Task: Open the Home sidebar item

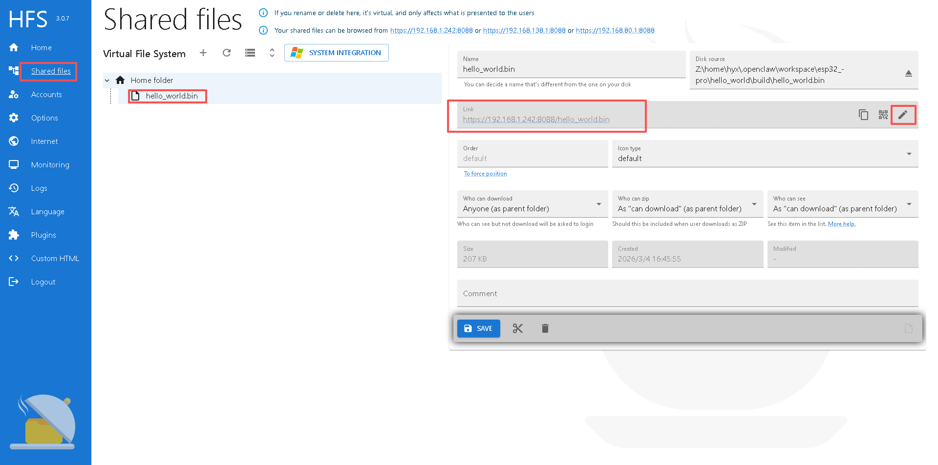Action: (41, 47)
